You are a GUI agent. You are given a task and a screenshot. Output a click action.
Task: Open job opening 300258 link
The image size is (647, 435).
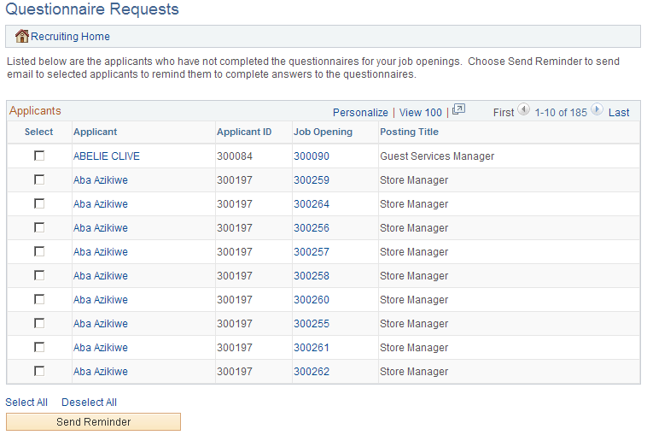(312, 276)
